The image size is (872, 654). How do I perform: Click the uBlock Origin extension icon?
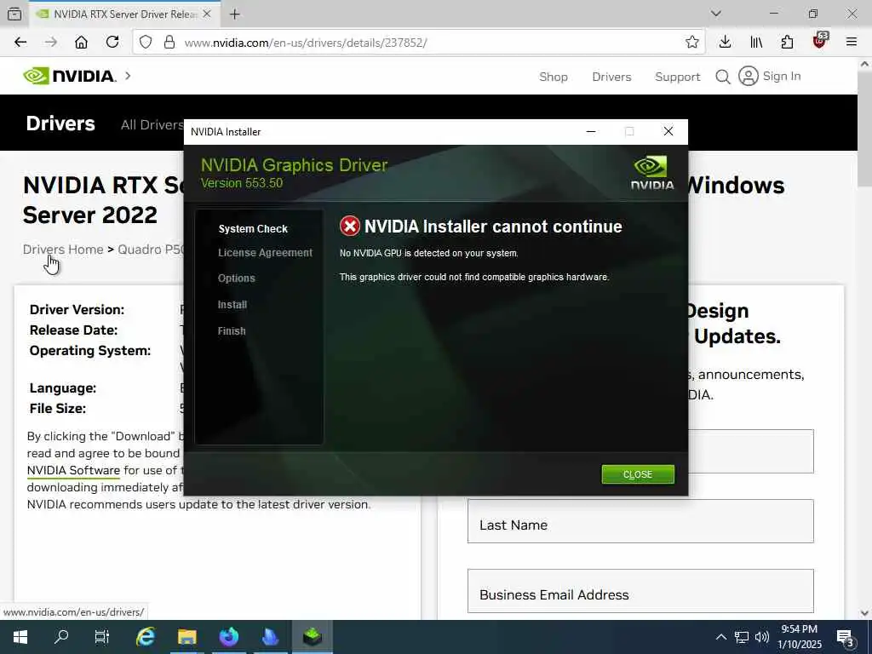coord(820,41)
